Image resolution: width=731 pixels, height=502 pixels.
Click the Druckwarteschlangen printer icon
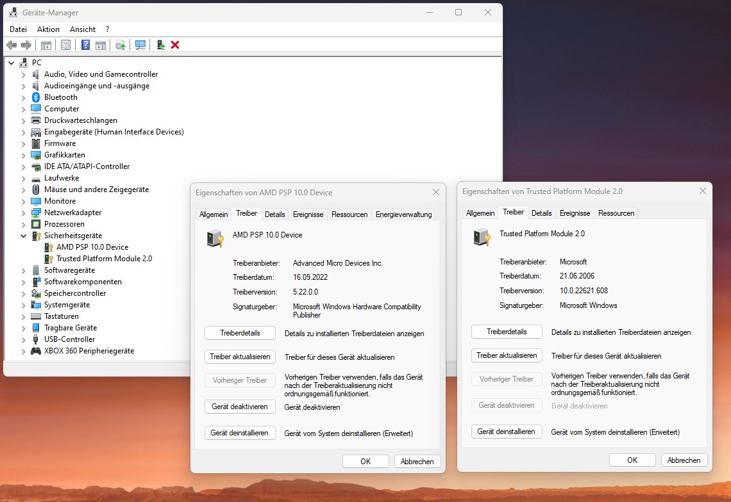36,120
